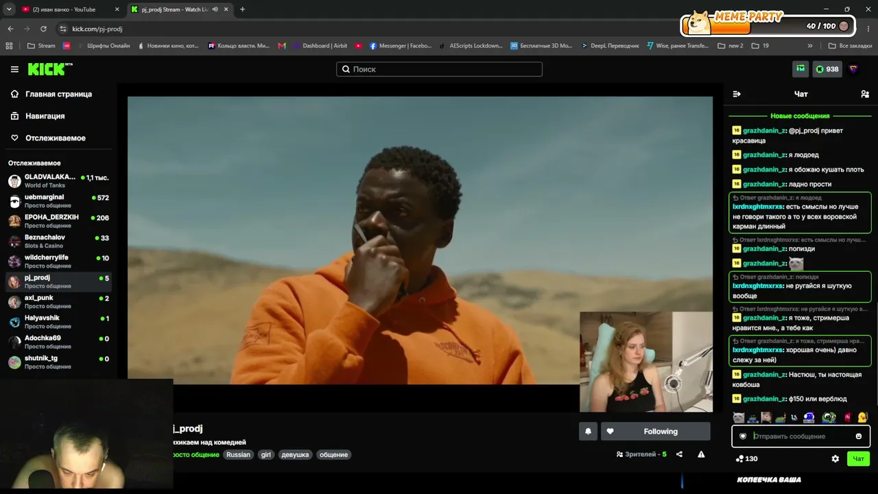Click the KICK logo
878x494 pixels.
coord(50,69)
